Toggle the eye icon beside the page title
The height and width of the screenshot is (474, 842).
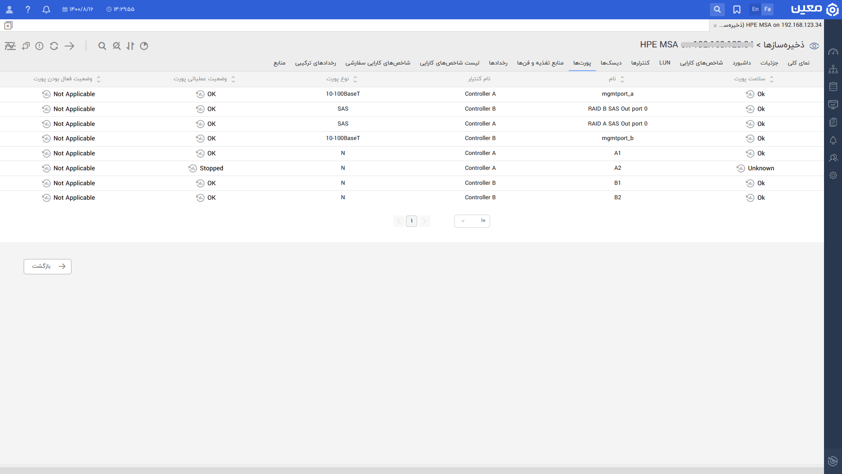tap(814, 46)
